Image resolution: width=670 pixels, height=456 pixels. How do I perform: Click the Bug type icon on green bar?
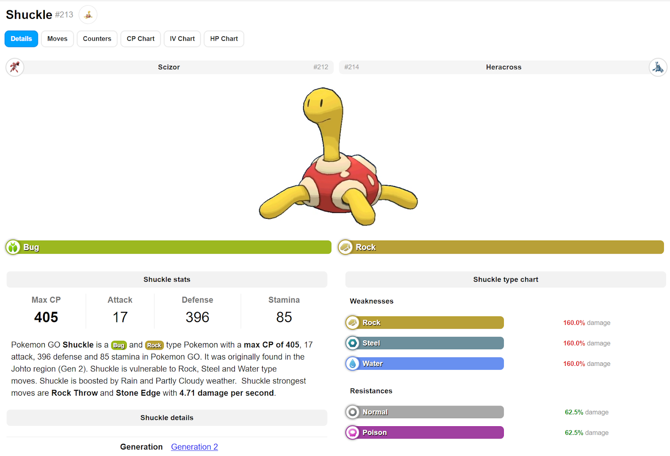click(13, 247)
